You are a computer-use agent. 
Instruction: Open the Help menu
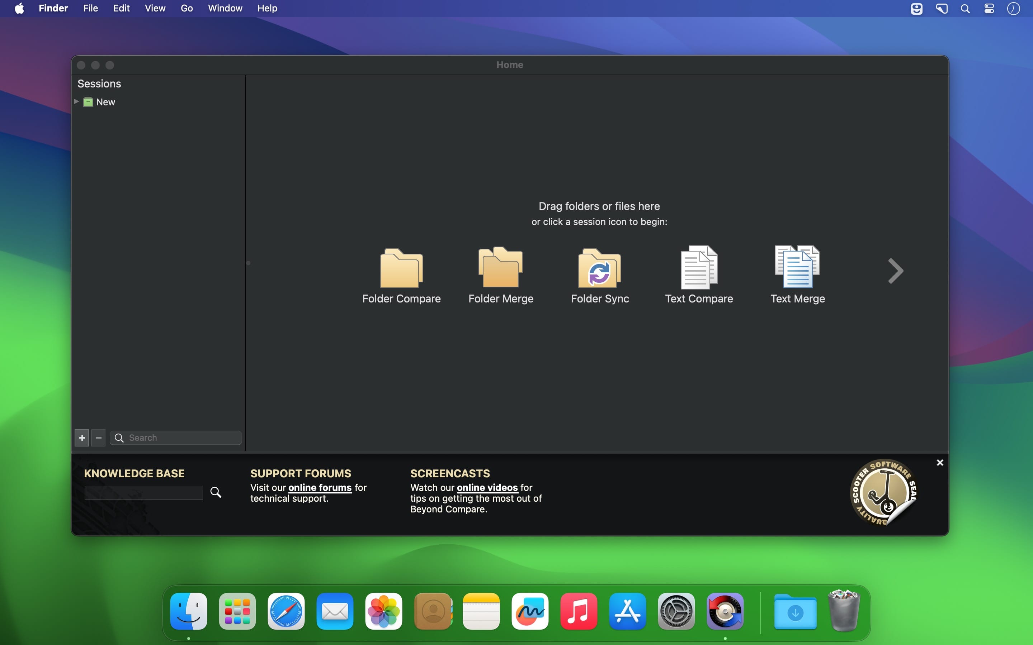point(267,9)
